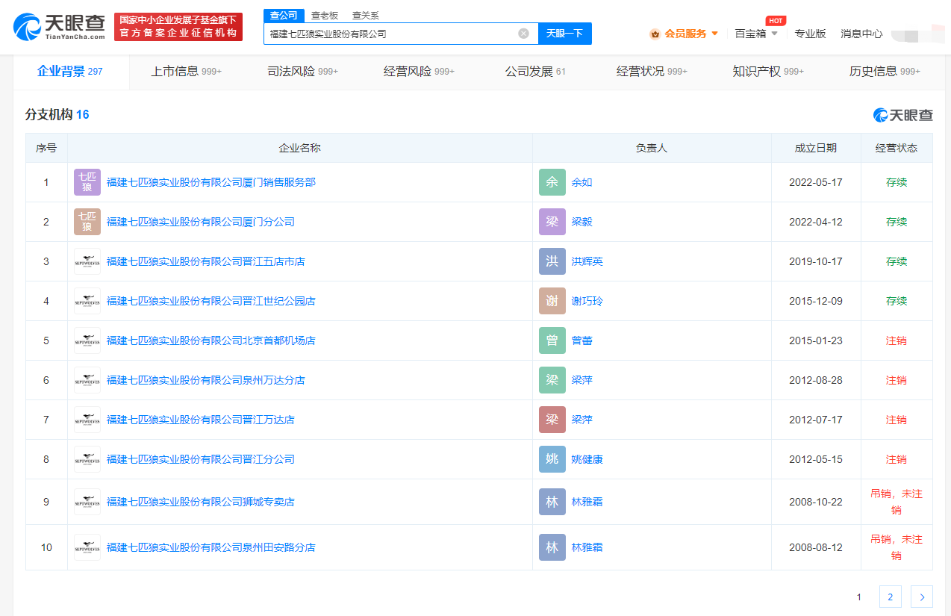Open the 历史信息 tab
The image size is (951, 616).
(885, 72)
